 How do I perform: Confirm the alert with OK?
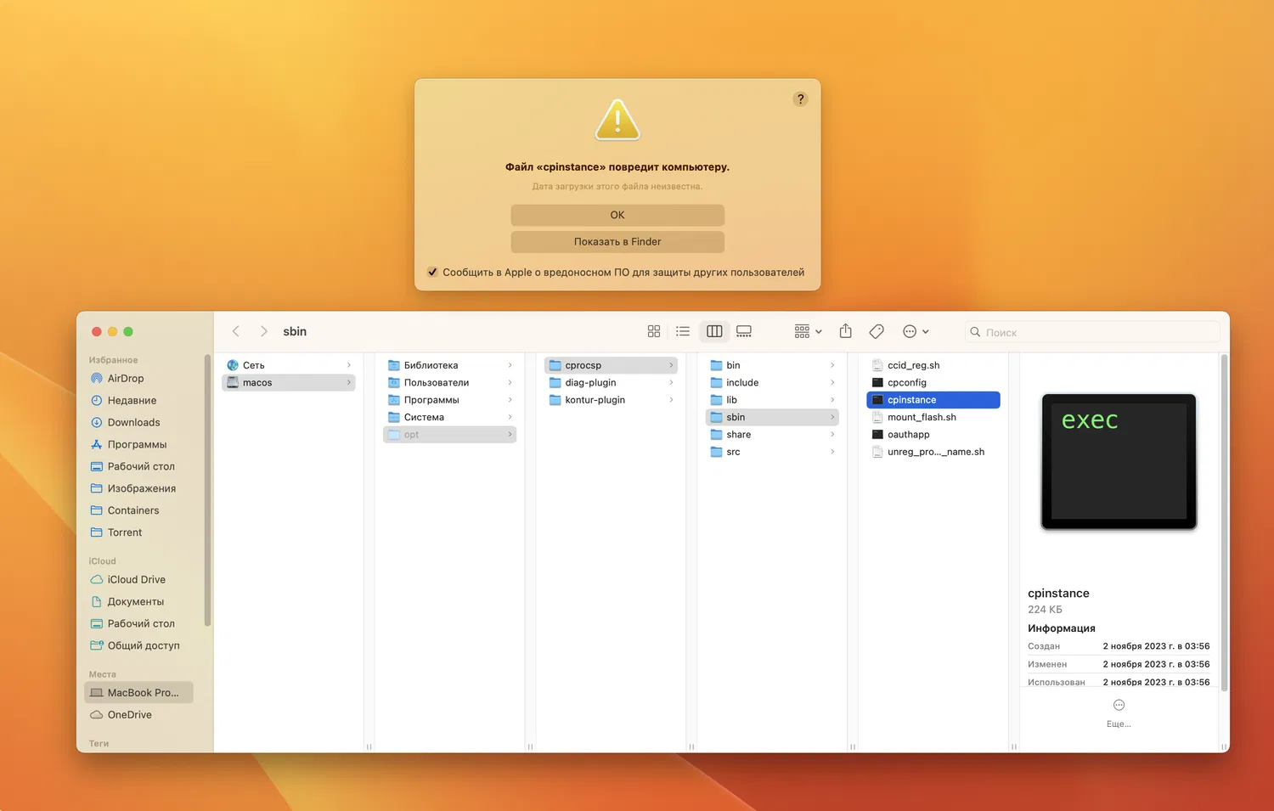(x=617, y=215)
